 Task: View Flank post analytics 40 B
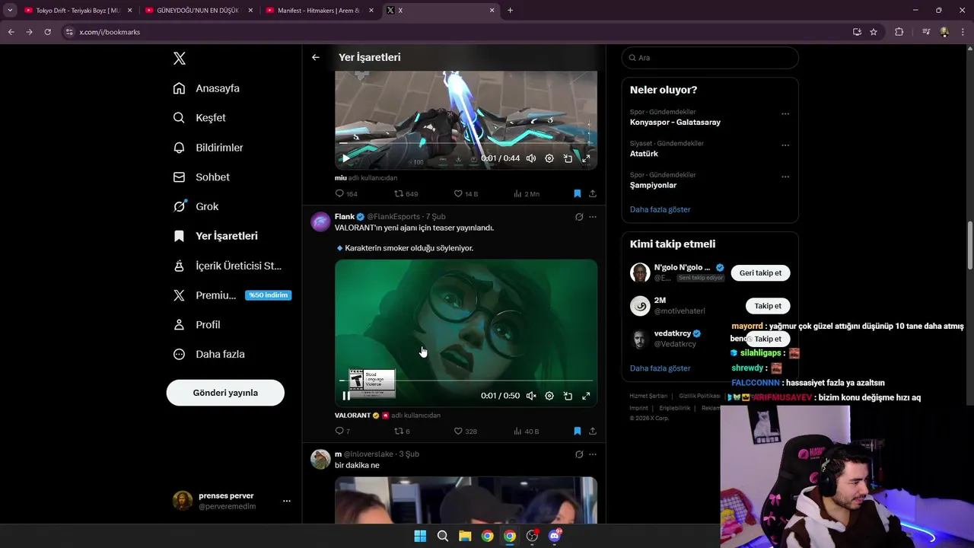point(527,432)
